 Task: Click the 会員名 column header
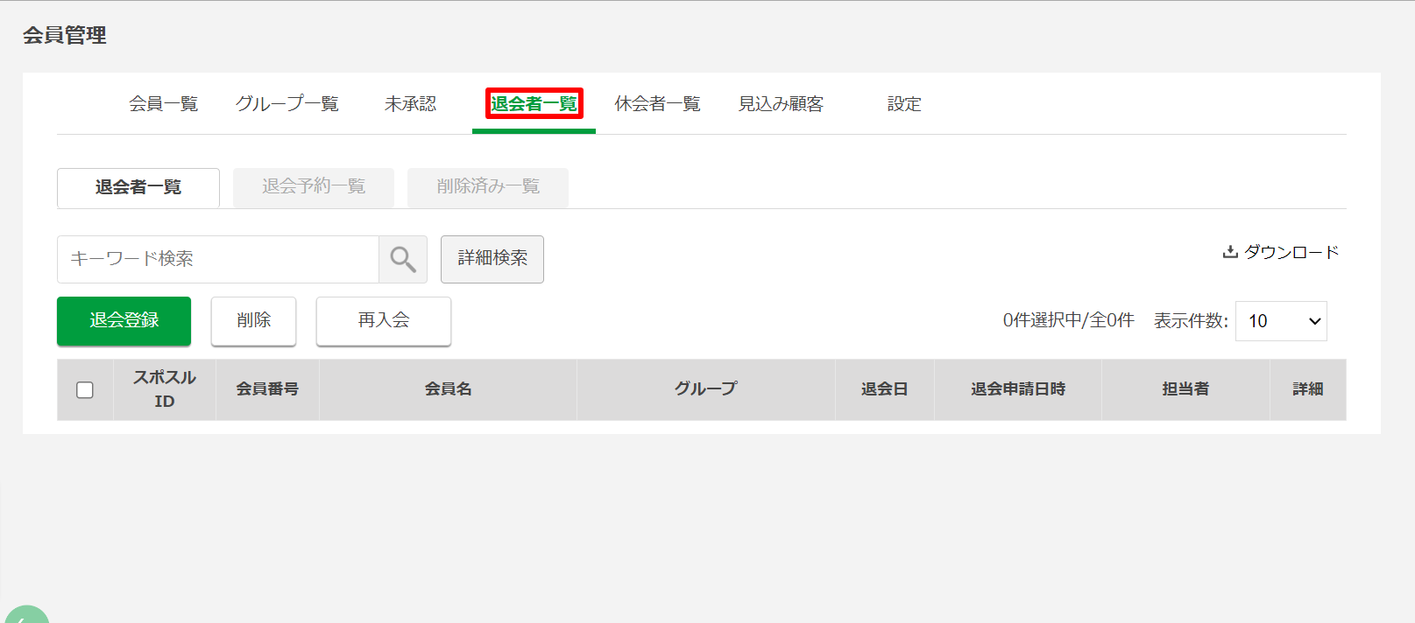(448, 389)
